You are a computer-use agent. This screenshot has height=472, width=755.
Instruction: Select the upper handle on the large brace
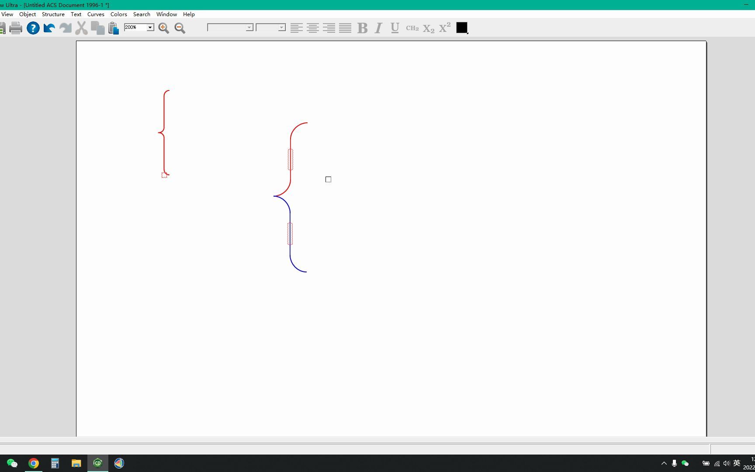pyautogui.click(x=291, y=160)
